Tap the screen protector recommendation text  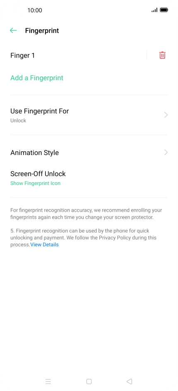pyautogui.click(x=86, y=214)
